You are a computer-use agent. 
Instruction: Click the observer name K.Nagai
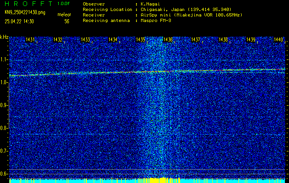tap(150, 4)
